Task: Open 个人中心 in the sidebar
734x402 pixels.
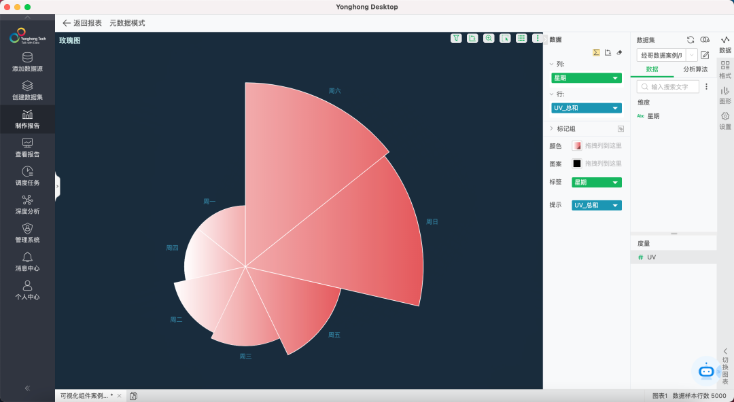Action: 27,291
